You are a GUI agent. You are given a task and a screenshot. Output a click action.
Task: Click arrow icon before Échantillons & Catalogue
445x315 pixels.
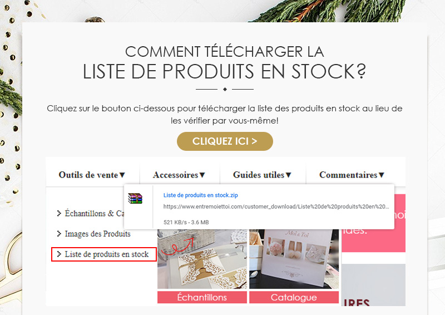coord(59,213)
